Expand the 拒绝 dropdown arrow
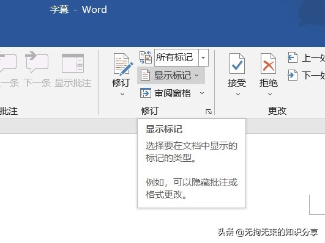 pyautogui.click(x=270, y=94)
